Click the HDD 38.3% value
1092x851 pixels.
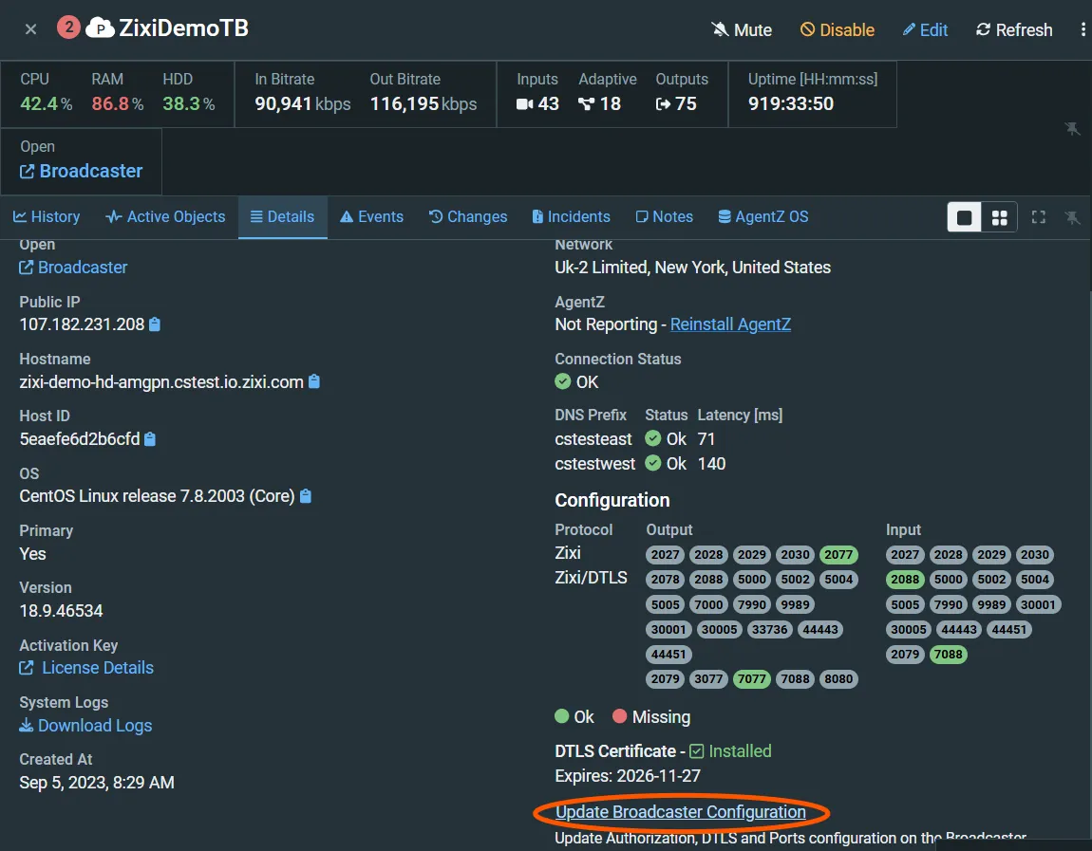point(189,104)
